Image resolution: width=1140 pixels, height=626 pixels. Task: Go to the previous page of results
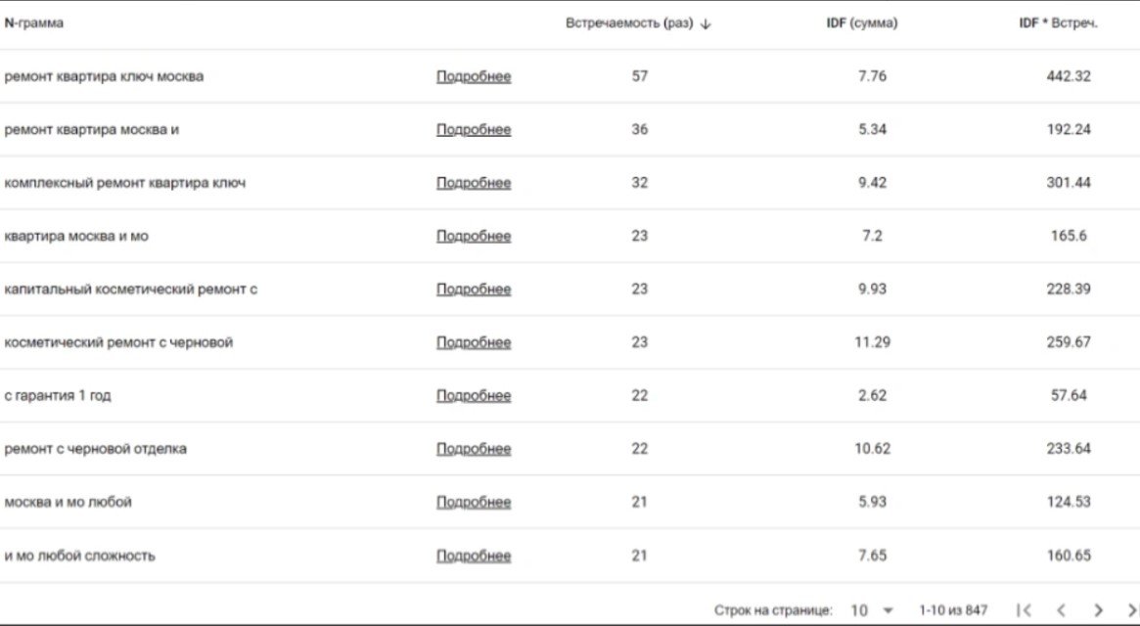point(1061,610)
